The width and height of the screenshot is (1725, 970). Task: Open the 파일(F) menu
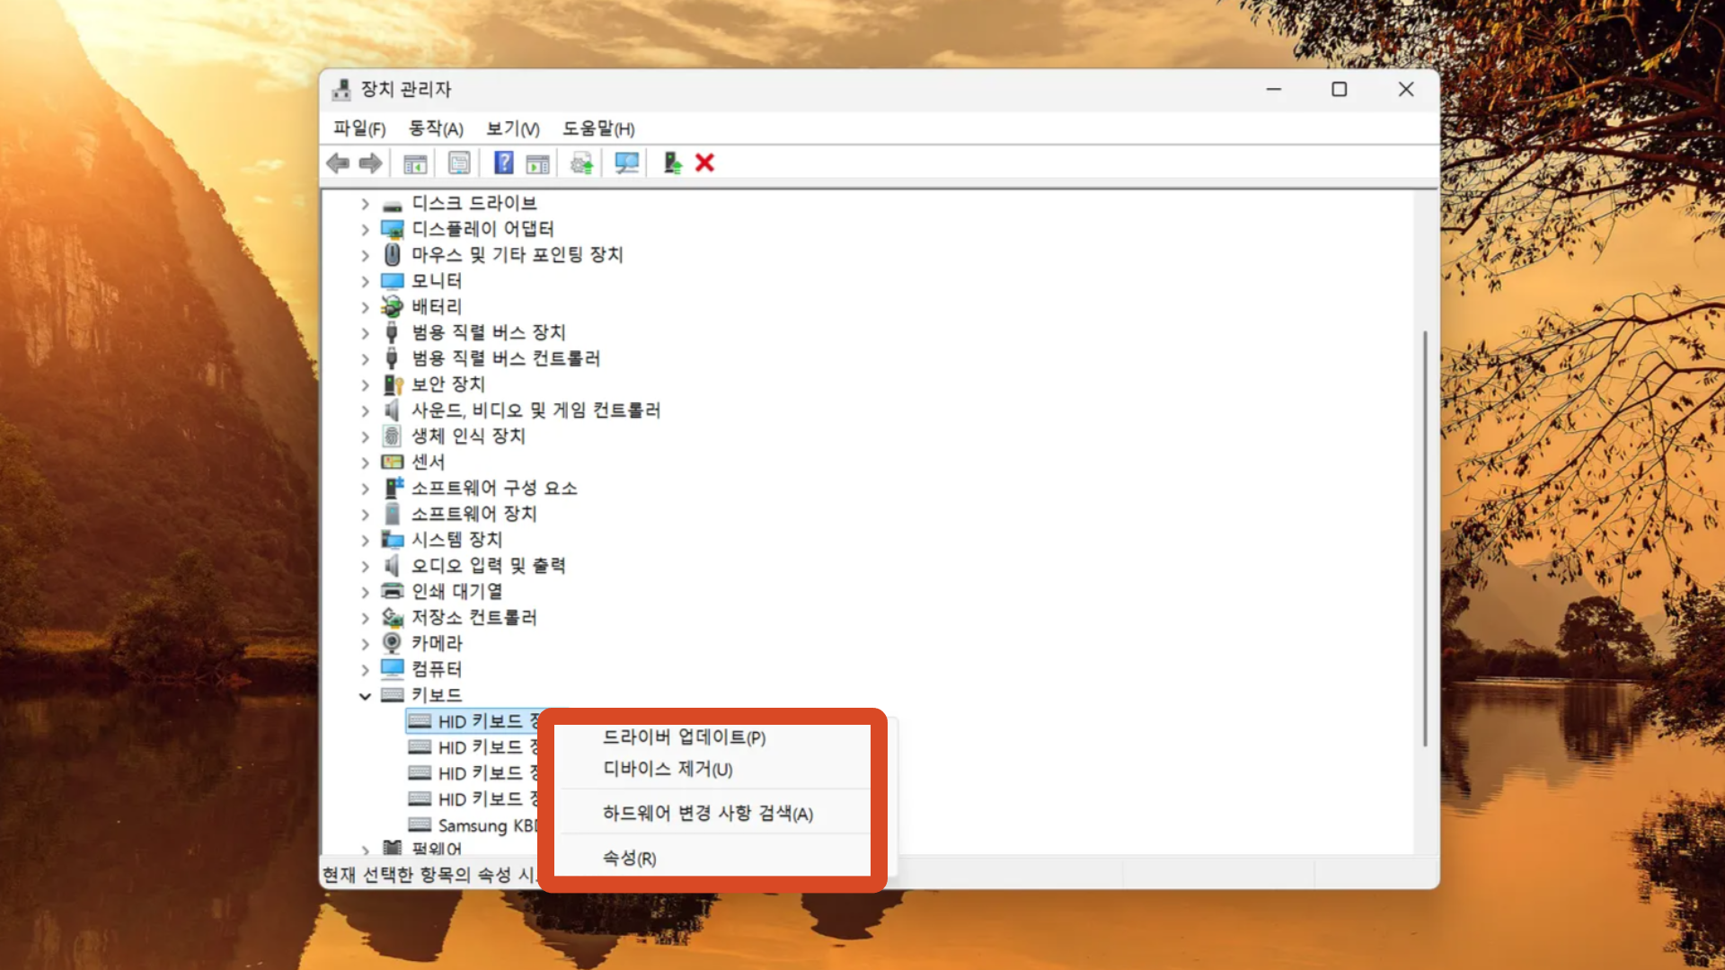point(359,128)
